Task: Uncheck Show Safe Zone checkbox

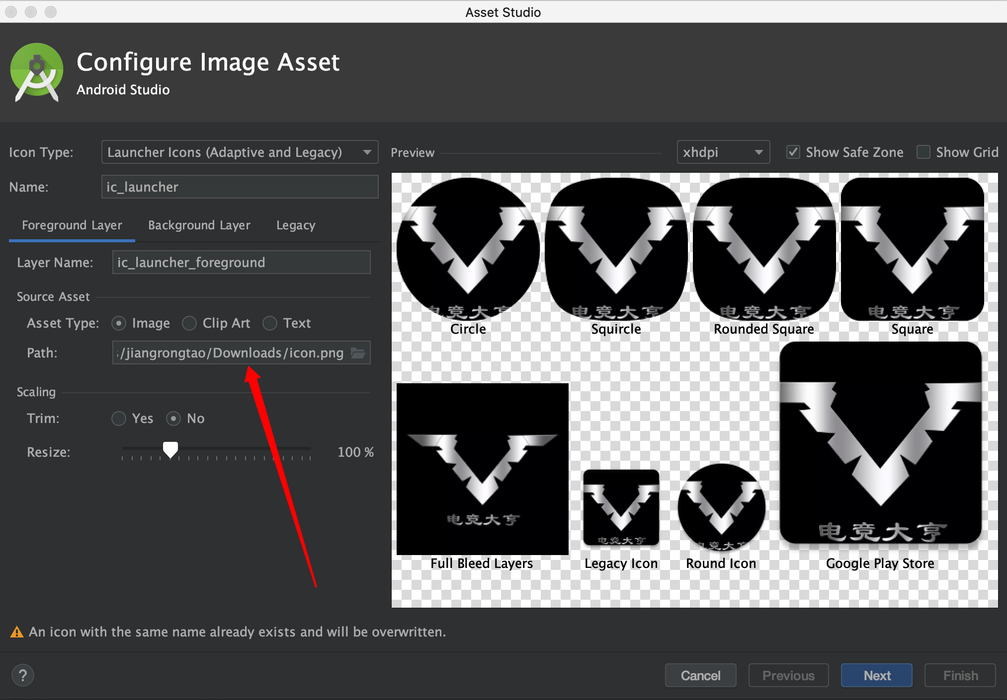Action: pyautogui.click(x=793, y=152)
